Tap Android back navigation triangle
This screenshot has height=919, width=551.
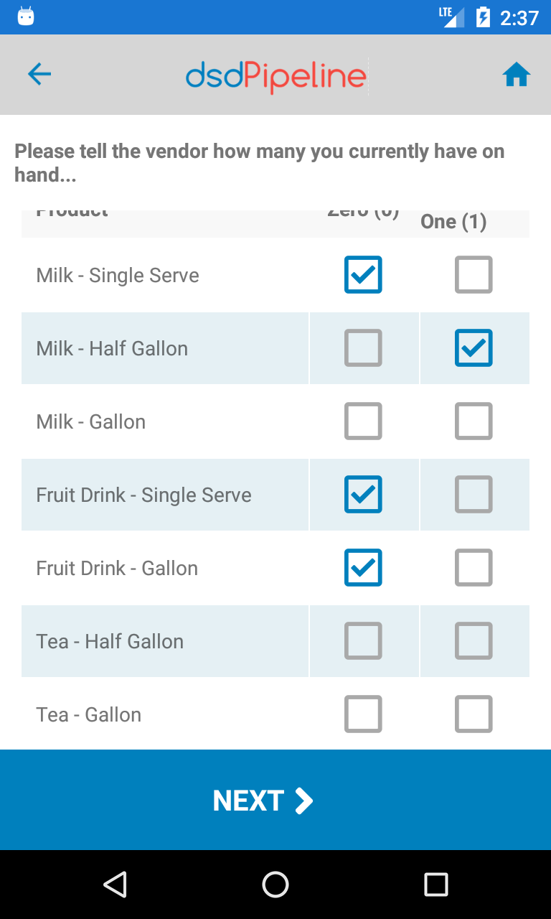click(x=115, y=885)
